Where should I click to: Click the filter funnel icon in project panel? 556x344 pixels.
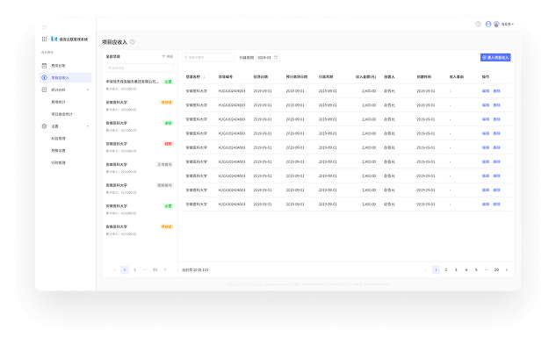(x=164, y=57)
